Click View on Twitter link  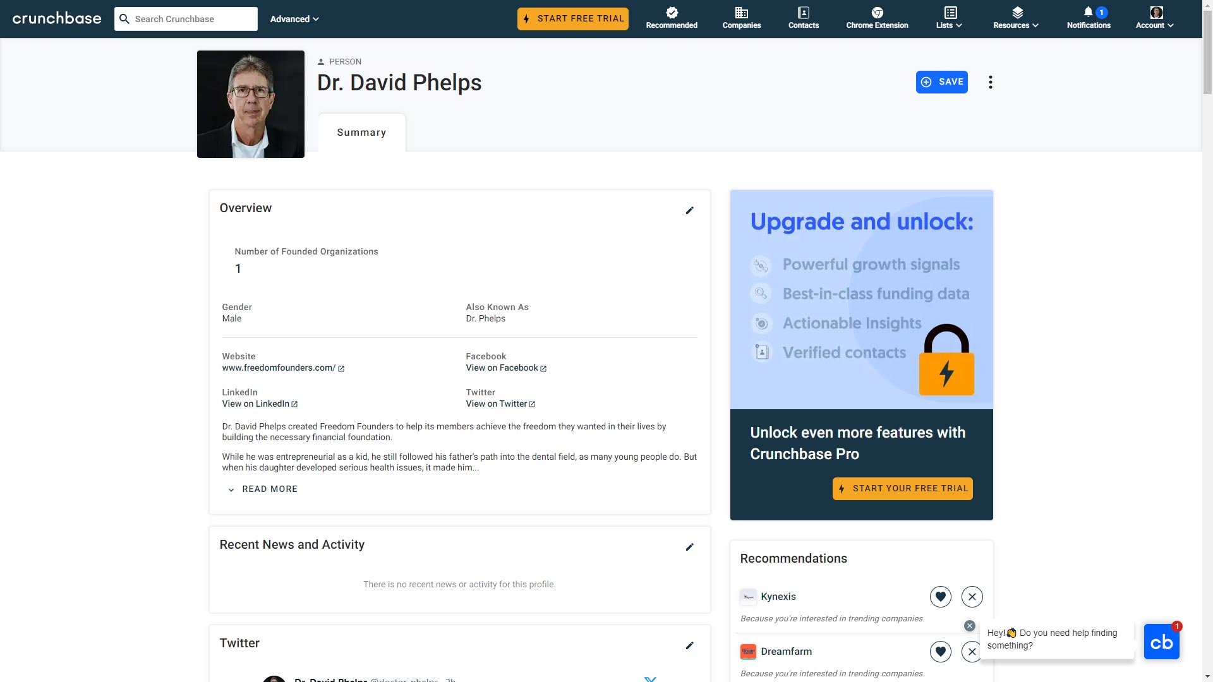tap(500, 404)
